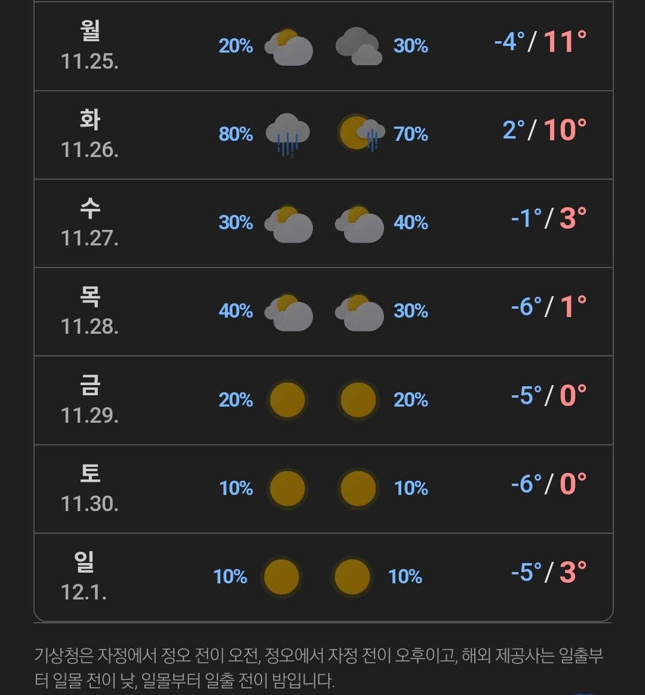The image size is (645, 695).
Task: Click Wednesday's 40% afternoon rain probability
Action: [411, 223]
